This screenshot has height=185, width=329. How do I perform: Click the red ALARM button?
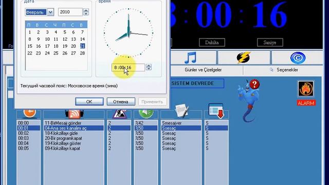tap(306, 103)
